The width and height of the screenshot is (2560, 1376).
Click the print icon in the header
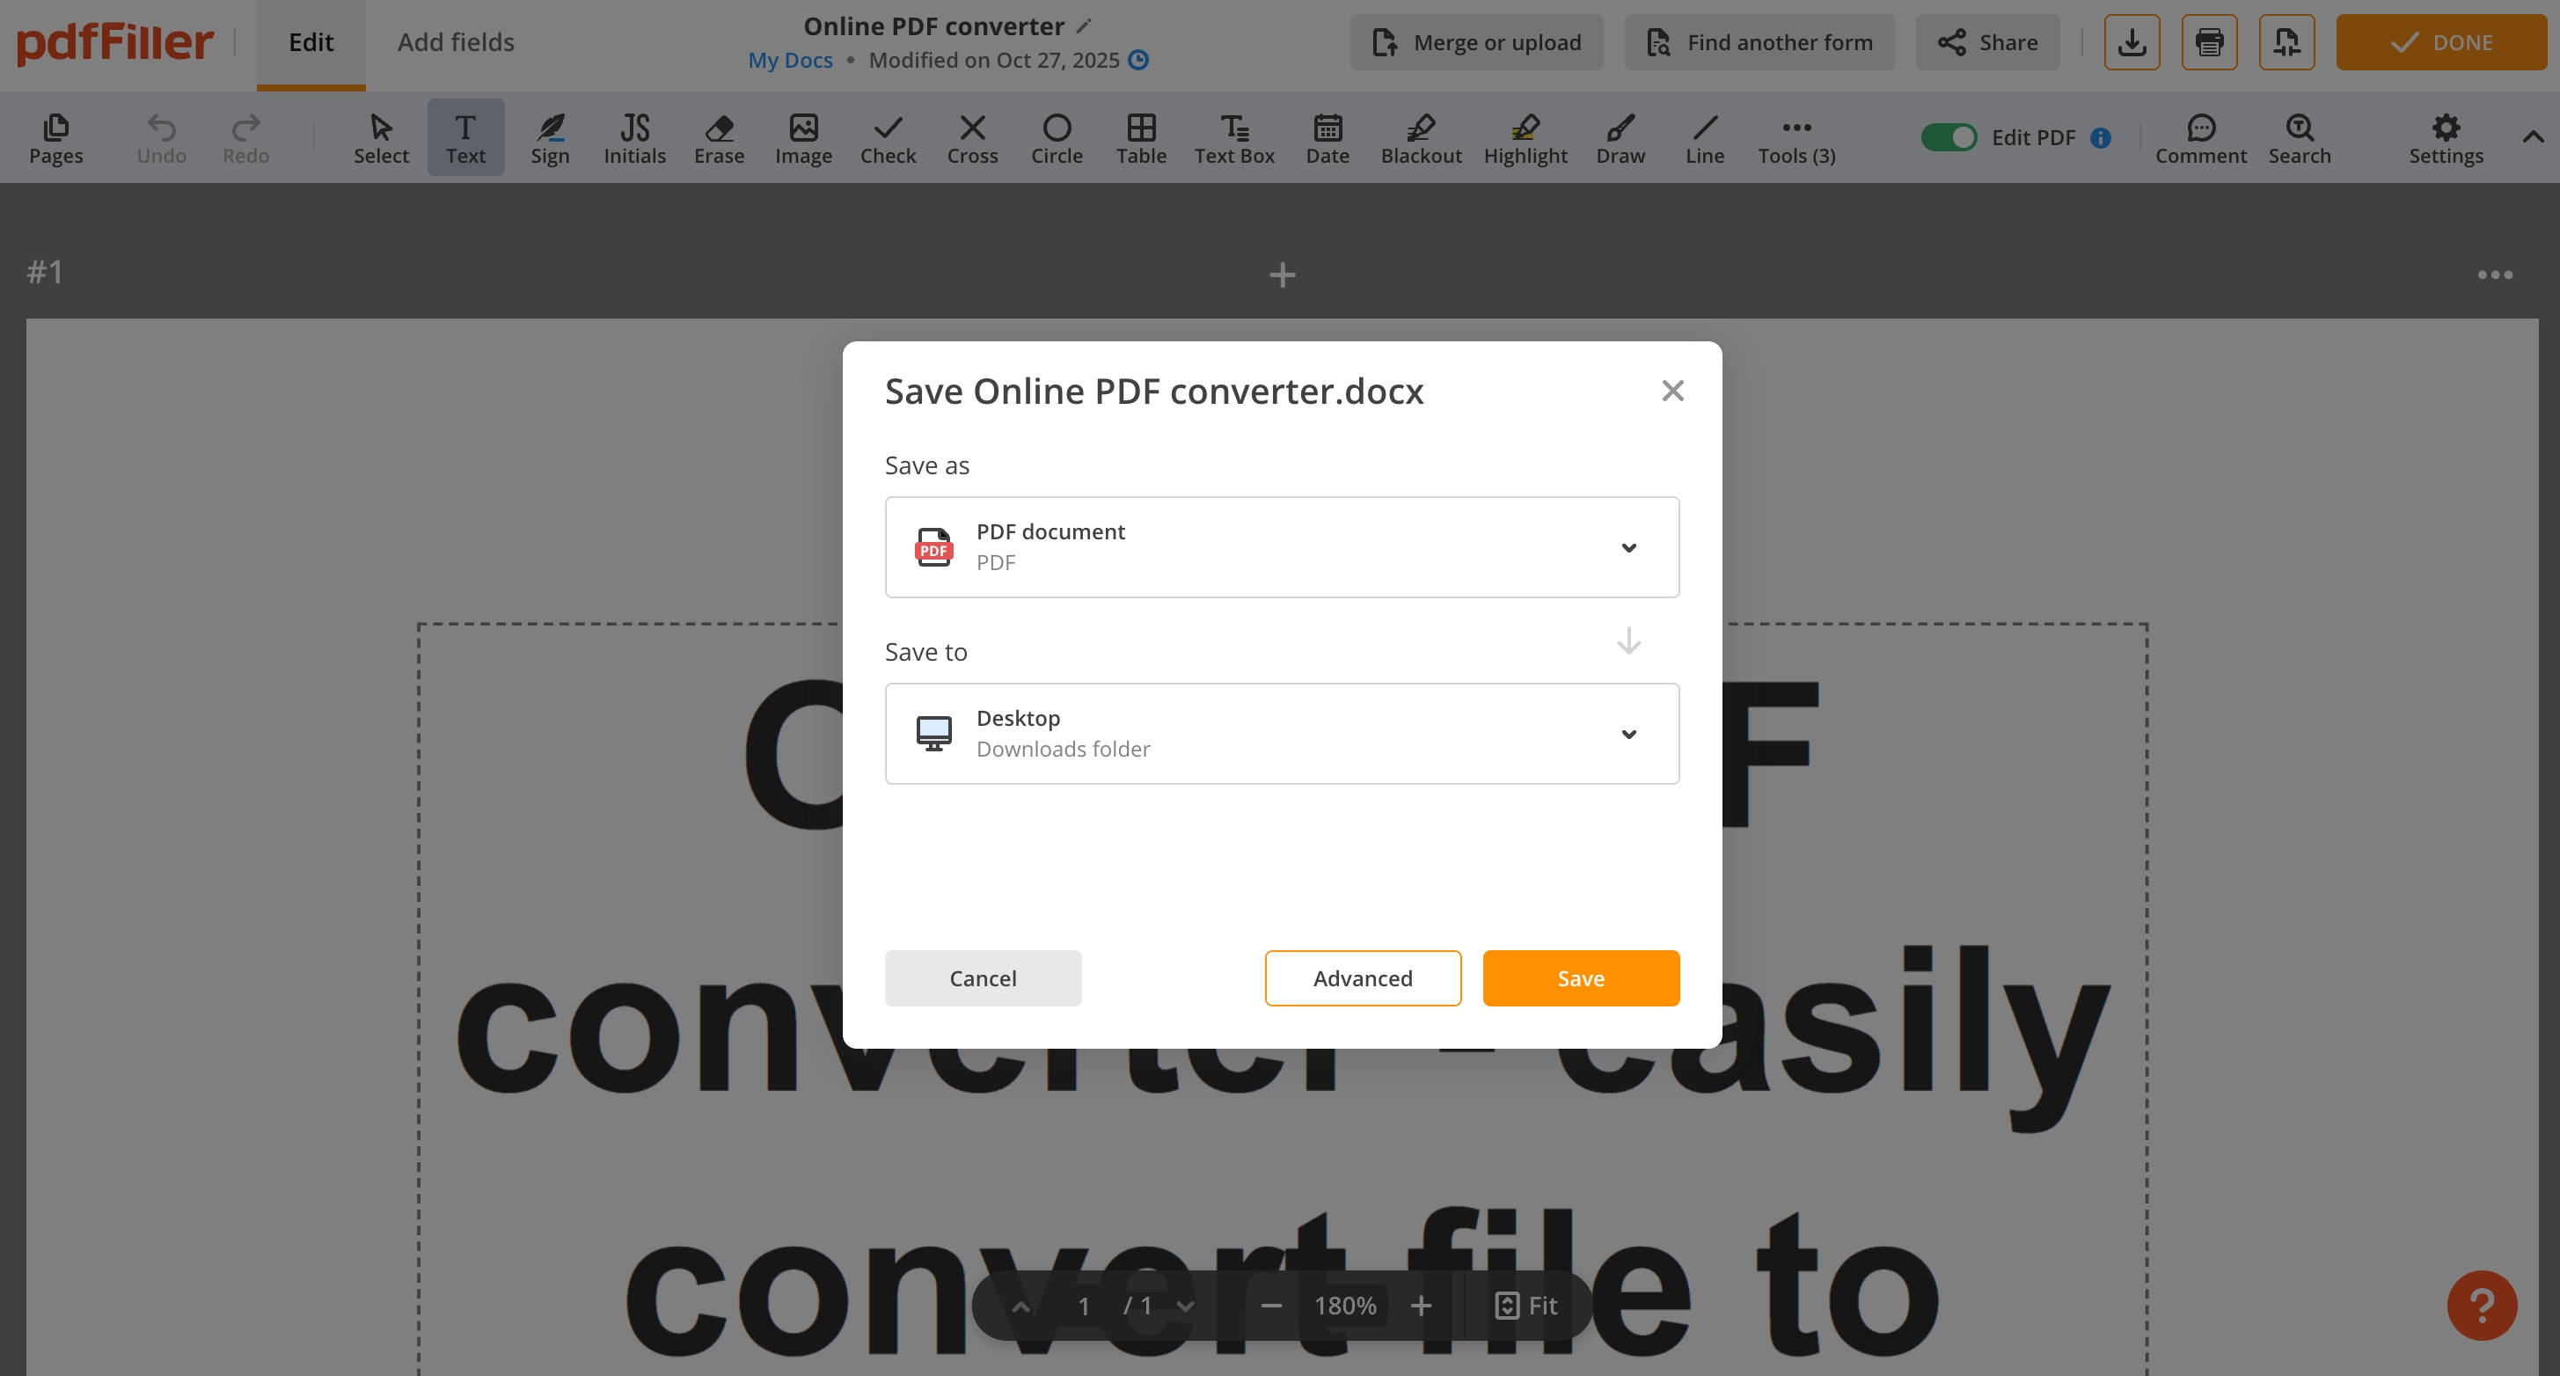click(x=2208, y=41)
